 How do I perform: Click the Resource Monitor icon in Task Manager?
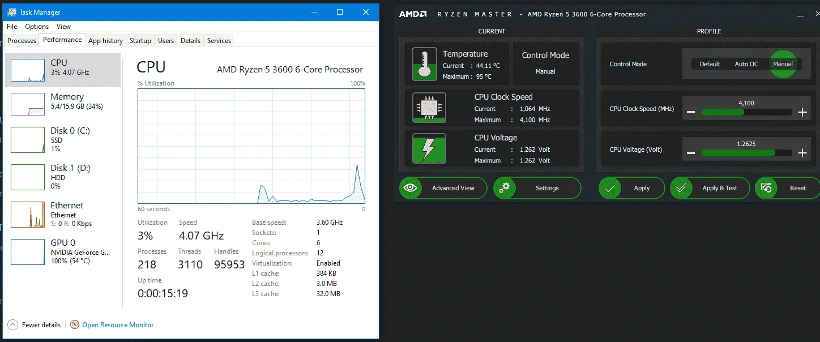pos(75,324)
